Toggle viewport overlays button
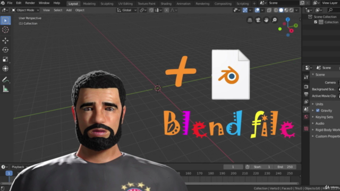The height and width of the screenshot is (191, 340). [257, 10]
